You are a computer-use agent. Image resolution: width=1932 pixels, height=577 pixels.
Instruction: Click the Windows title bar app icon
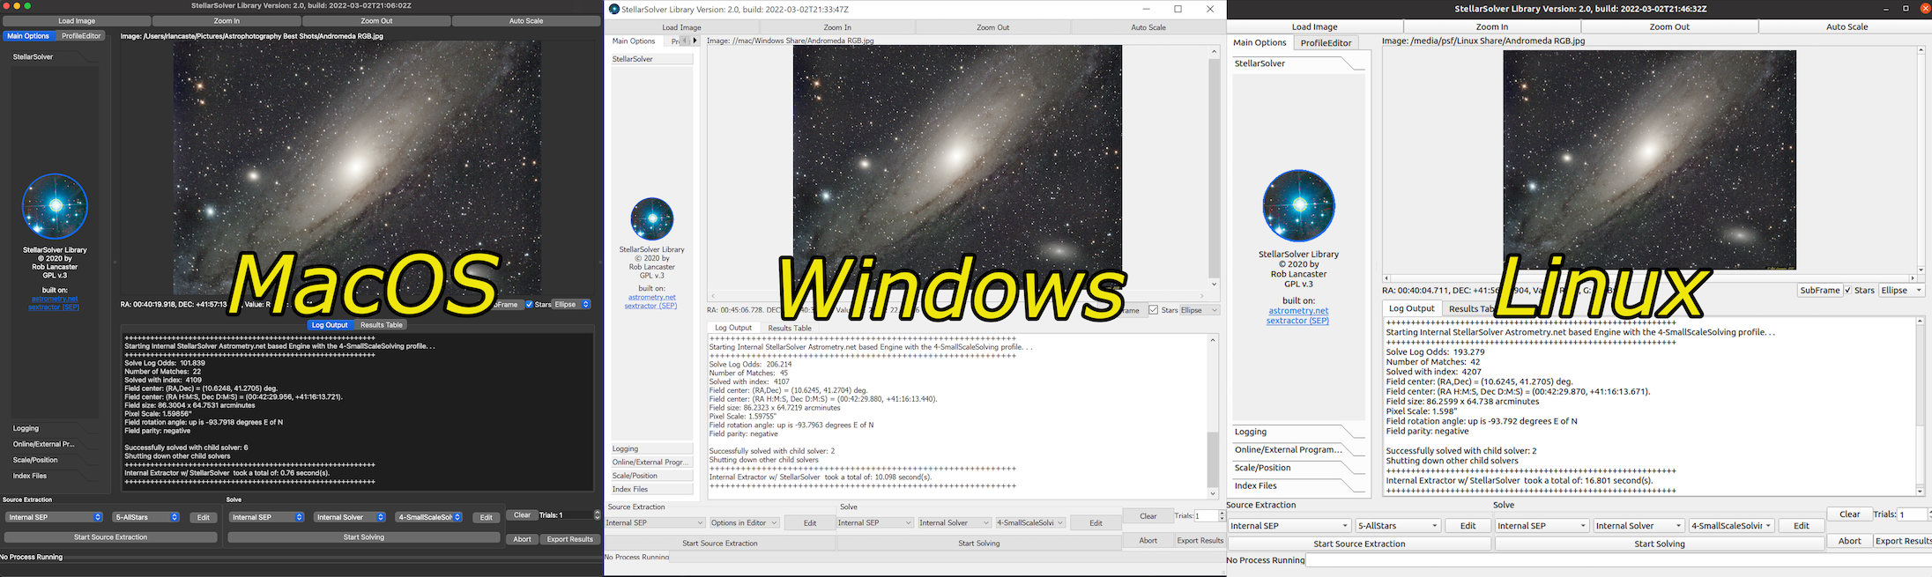pyautogui.click(x=614, y=9)
